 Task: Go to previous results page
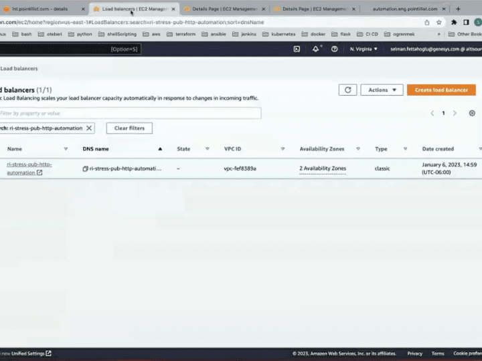(x=432, y=113)
